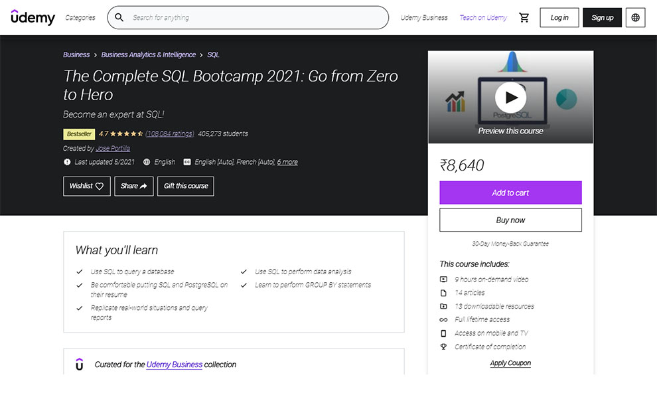The height and width of the screenshot is (397, 657).
Task: Click checkmark beside 'Be comfortable putting SQL'
Action: [80, 285]
